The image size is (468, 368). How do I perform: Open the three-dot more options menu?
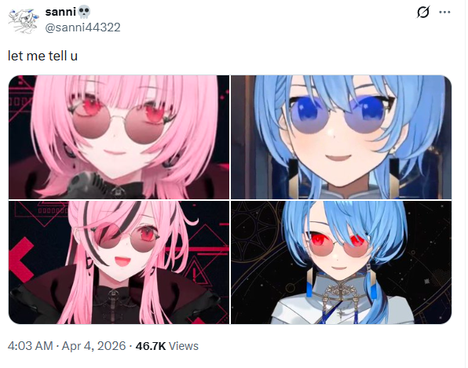click(x=444, y=13)
